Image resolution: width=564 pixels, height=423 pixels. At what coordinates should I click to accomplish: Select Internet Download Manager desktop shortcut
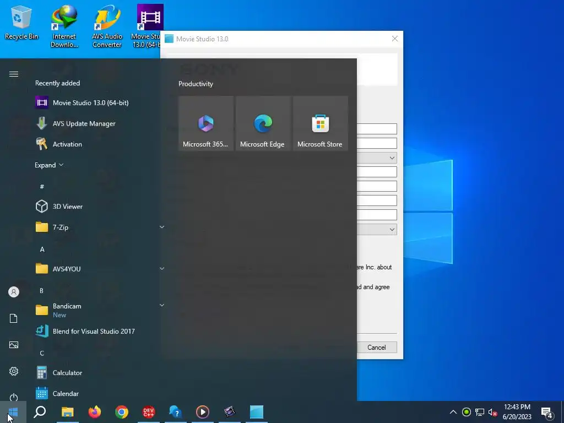[x=64, y=26]
